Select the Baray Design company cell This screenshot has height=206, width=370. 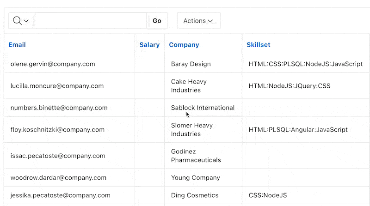point(191,64)
